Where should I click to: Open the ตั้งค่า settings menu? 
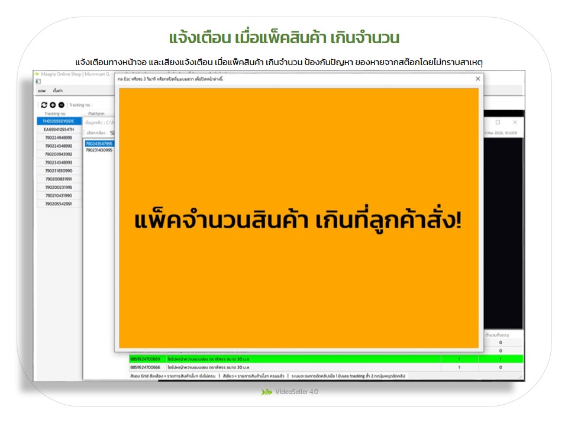57,91
